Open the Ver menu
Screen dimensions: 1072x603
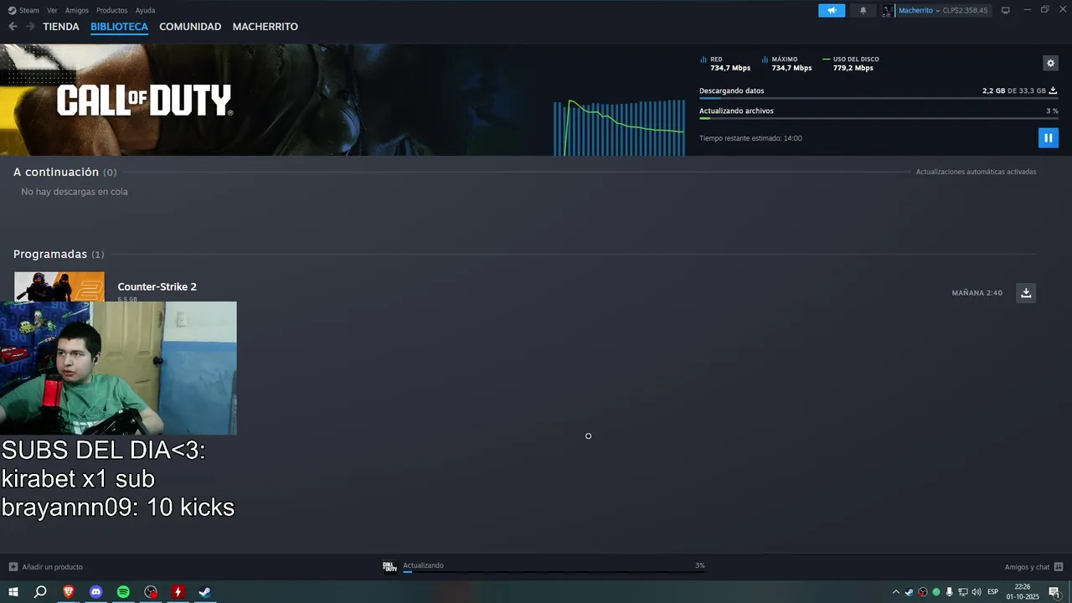click(x=52, y=10)
